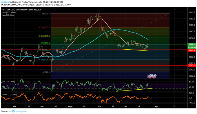Click the Mayo date axis label
The width and height of the screenshot is (197, 114).
tap(70, 106)
